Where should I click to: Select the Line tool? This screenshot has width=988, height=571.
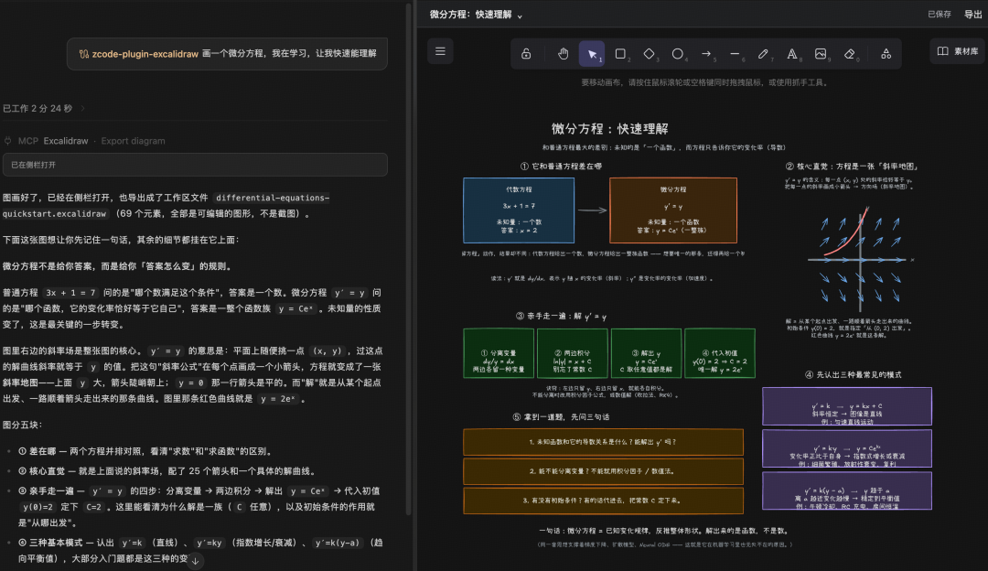pos(735,54)
